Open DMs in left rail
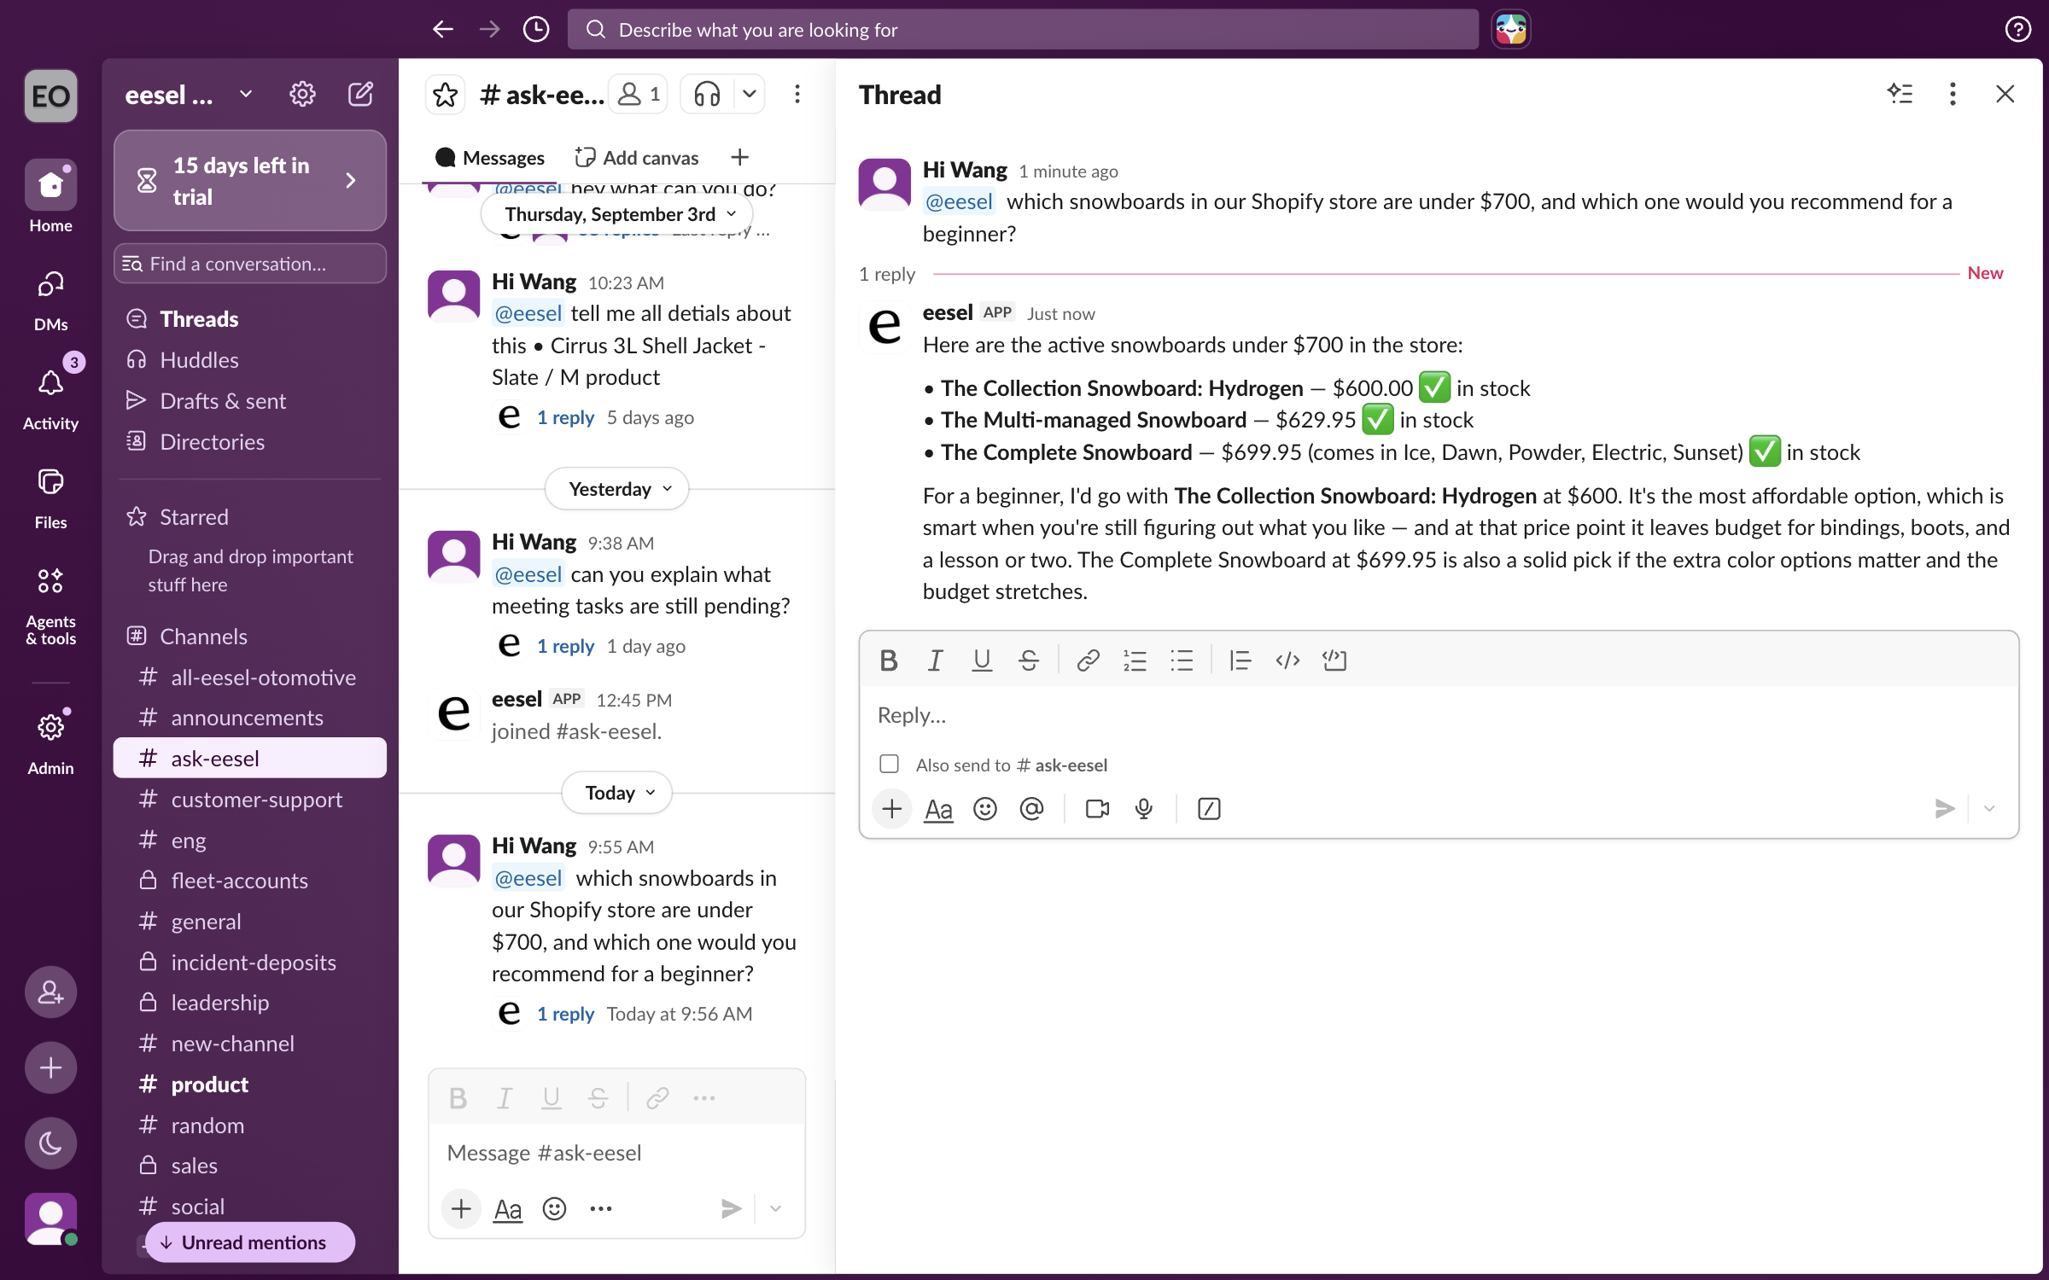The image size is (2049, 1280). pos(50,300)
